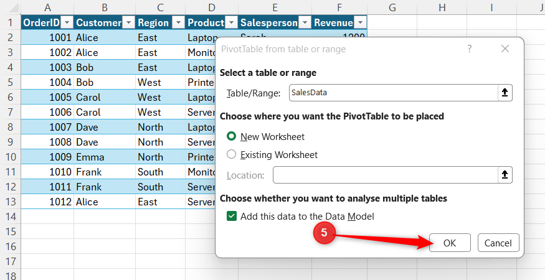
Task: Click the West region cell in row 5
Action: (160, 82)
